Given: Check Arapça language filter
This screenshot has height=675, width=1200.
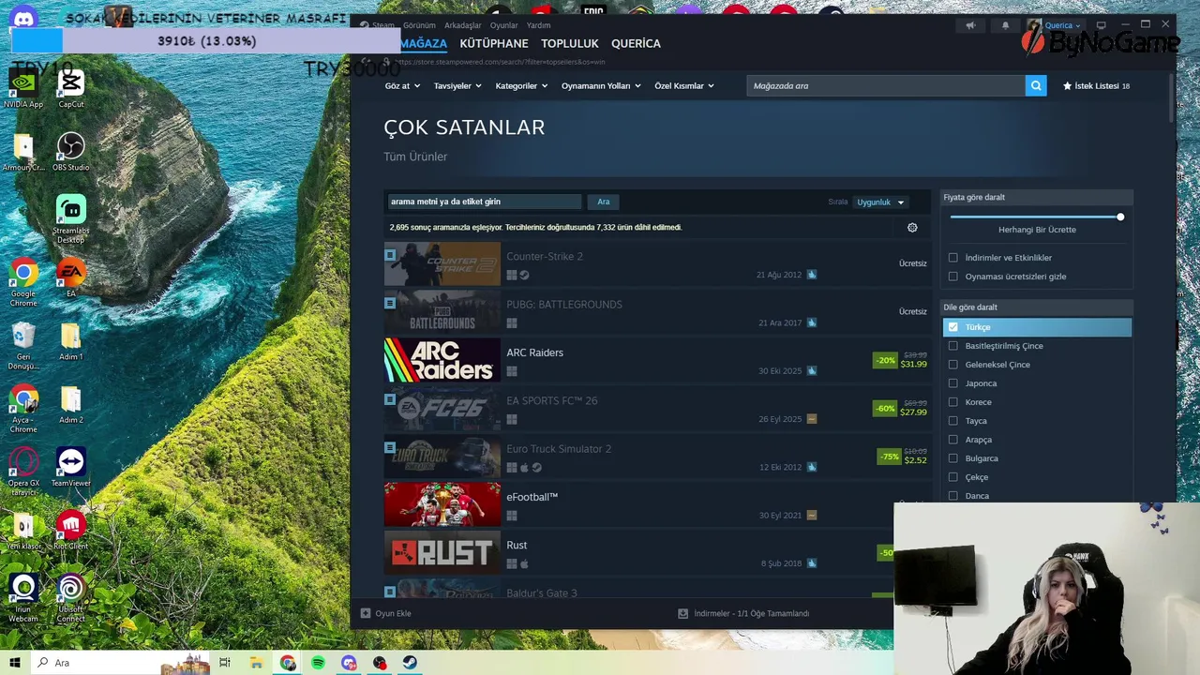Looking at the screenshot, I should click(x=953, y=439).
